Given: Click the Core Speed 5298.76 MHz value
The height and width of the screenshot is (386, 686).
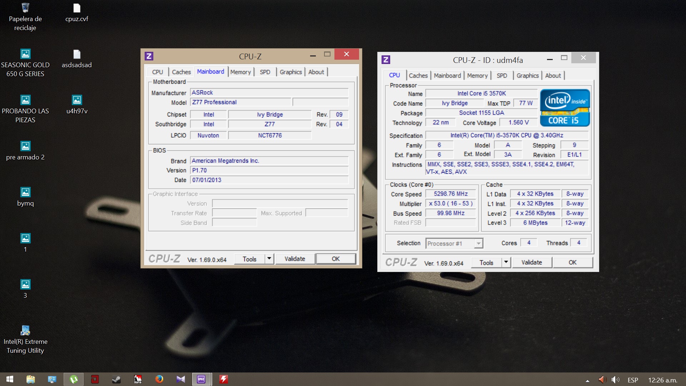Looking at the screenshot, I should coord(451,194).
